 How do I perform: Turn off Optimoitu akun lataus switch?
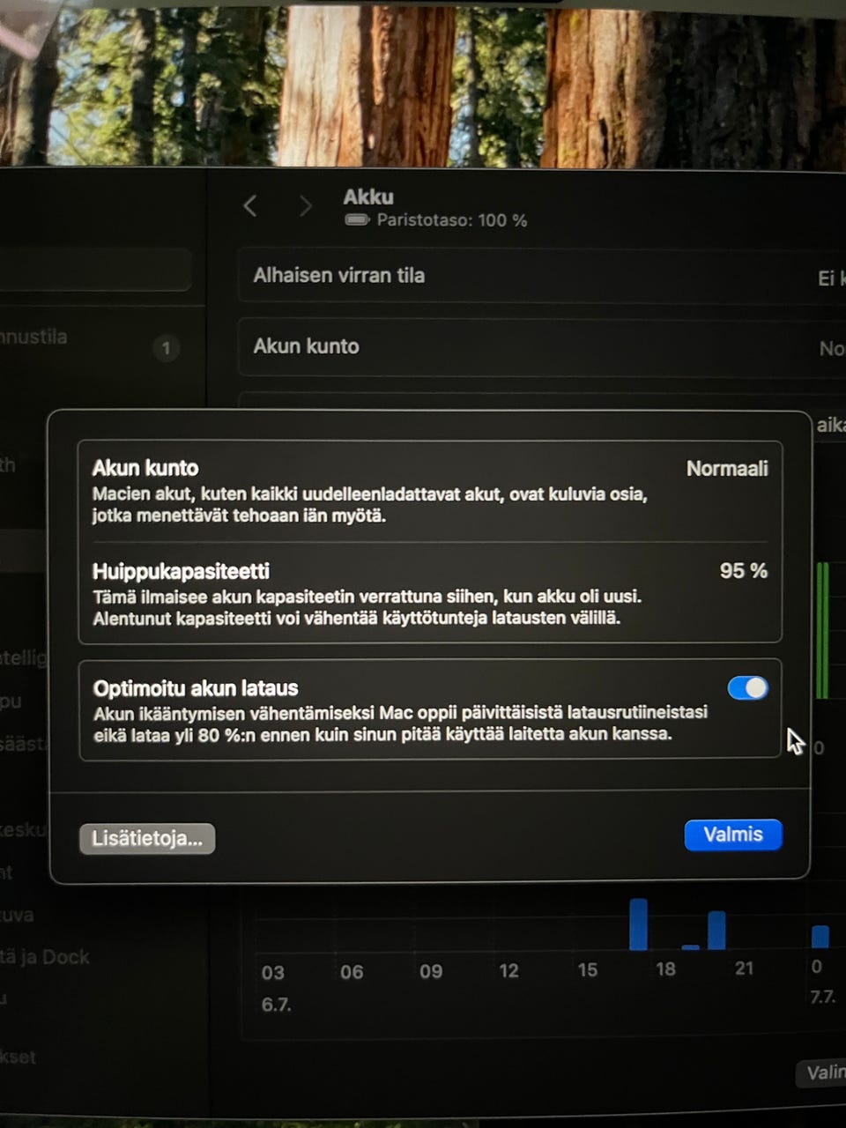click(x=747, y=688)
